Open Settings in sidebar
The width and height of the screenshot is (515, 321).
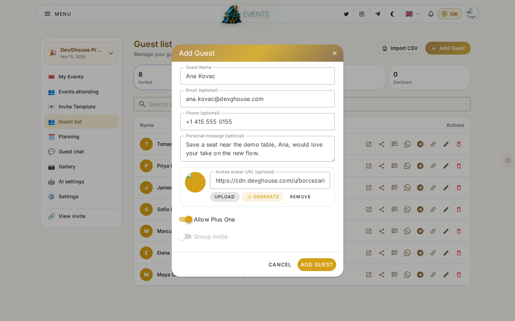[81, 197]
